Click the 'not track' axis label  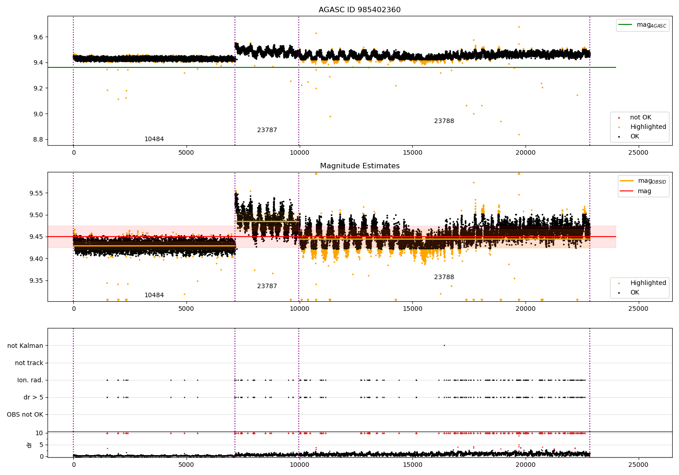[29, 363]
